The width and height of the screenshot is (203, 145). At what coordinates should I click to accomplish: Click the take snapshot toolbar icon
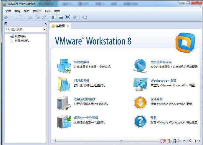[x=30, y=17]
